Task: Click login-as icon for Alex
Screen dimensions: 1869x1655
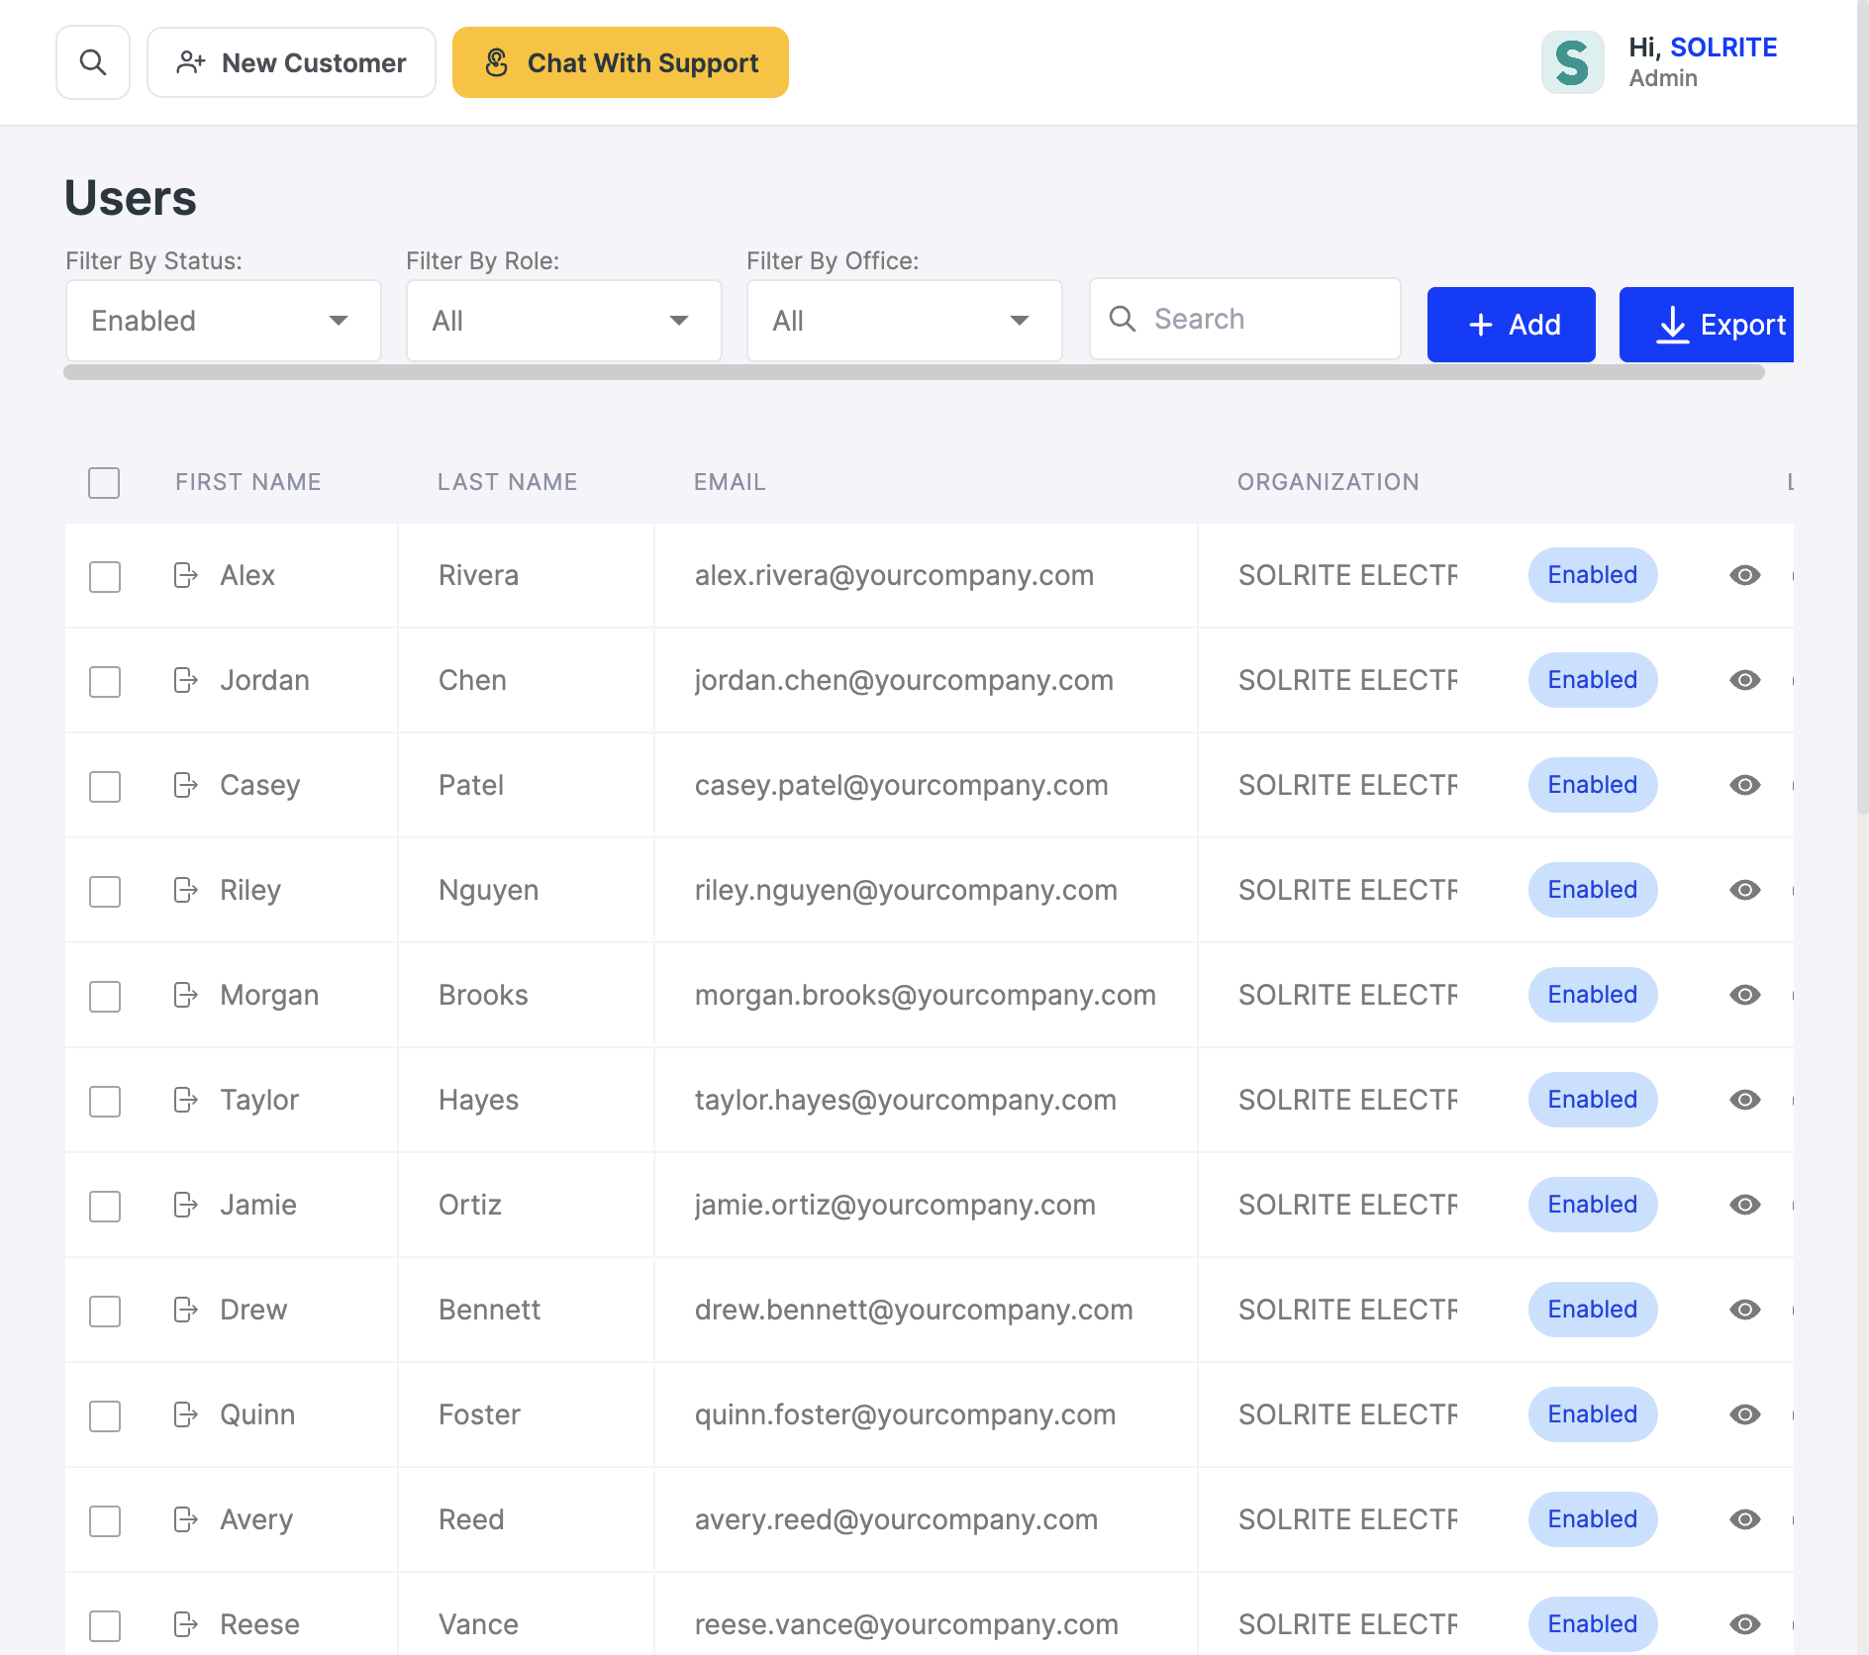Action: tap(186, 575)
